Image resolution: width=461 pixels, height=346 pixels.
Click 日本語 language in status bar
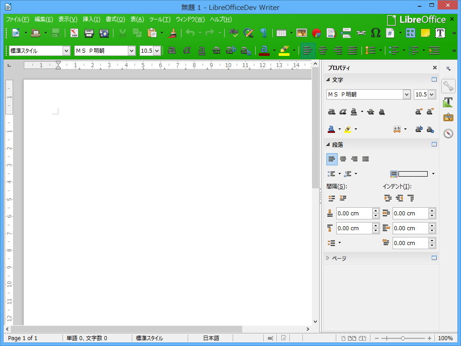[x=211, y=338]
